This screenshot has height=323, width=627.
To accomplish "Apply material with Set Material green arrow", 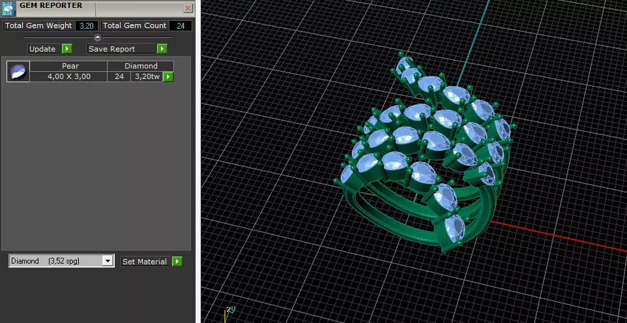I will (177, 262).
